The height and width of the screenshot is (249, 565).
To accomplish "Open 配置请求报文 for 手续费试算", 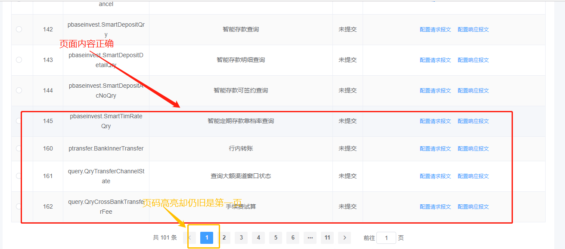I will (x=435, y=206).
